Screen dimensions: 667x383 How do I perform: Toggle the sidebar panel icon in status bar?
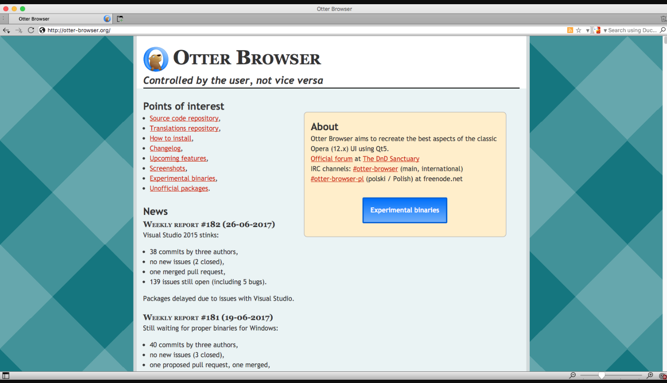coord(6,376)
